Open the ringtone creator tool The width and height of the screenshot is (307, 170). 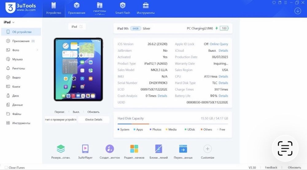(110, 152)
